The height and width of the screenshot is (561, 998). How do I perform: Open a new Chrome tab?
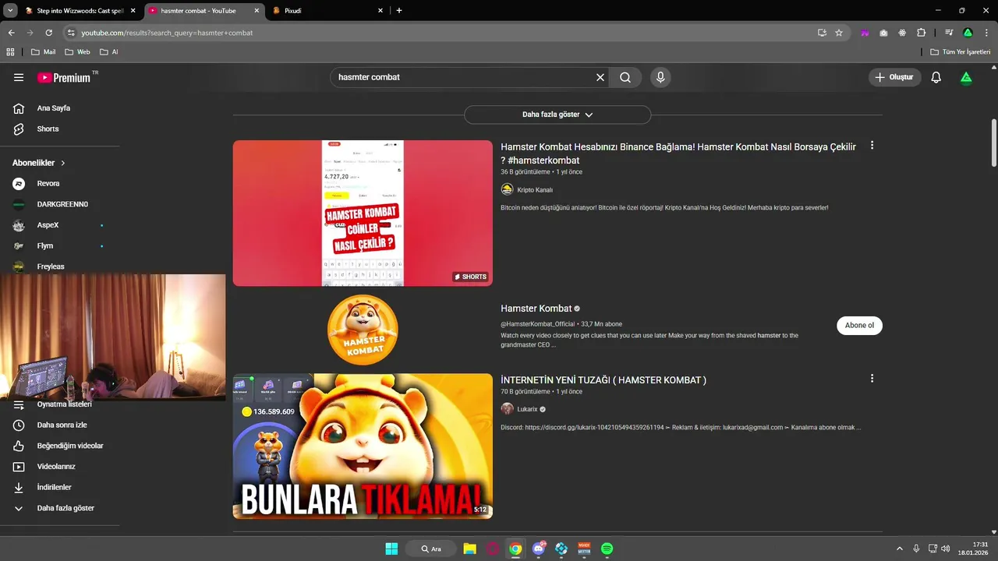click(x=399, y=11)
